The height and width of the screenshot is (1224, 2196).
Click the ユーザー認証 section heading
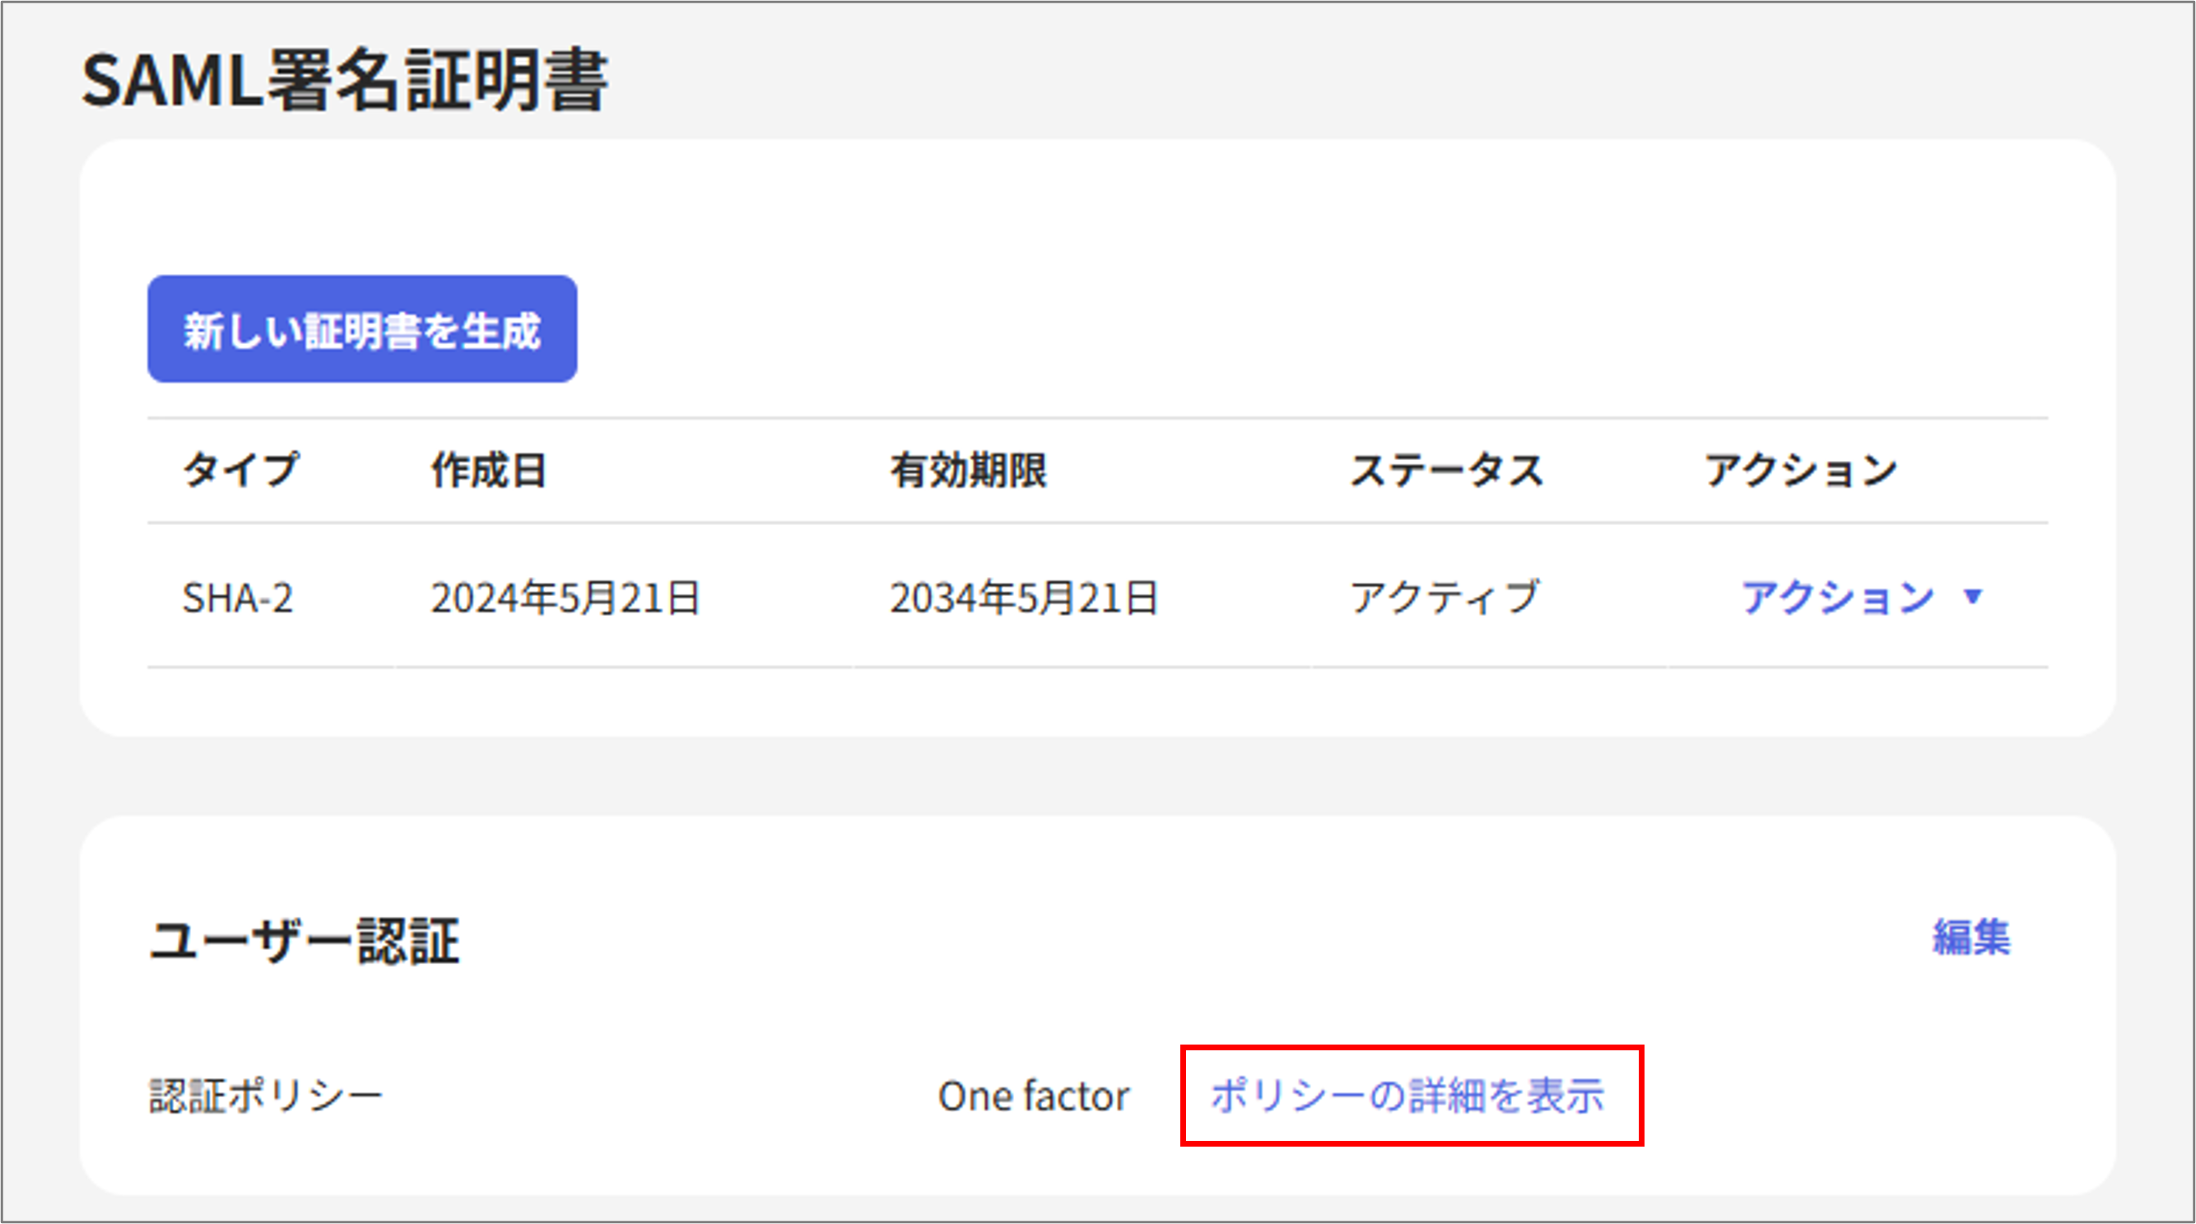point(305,941)
